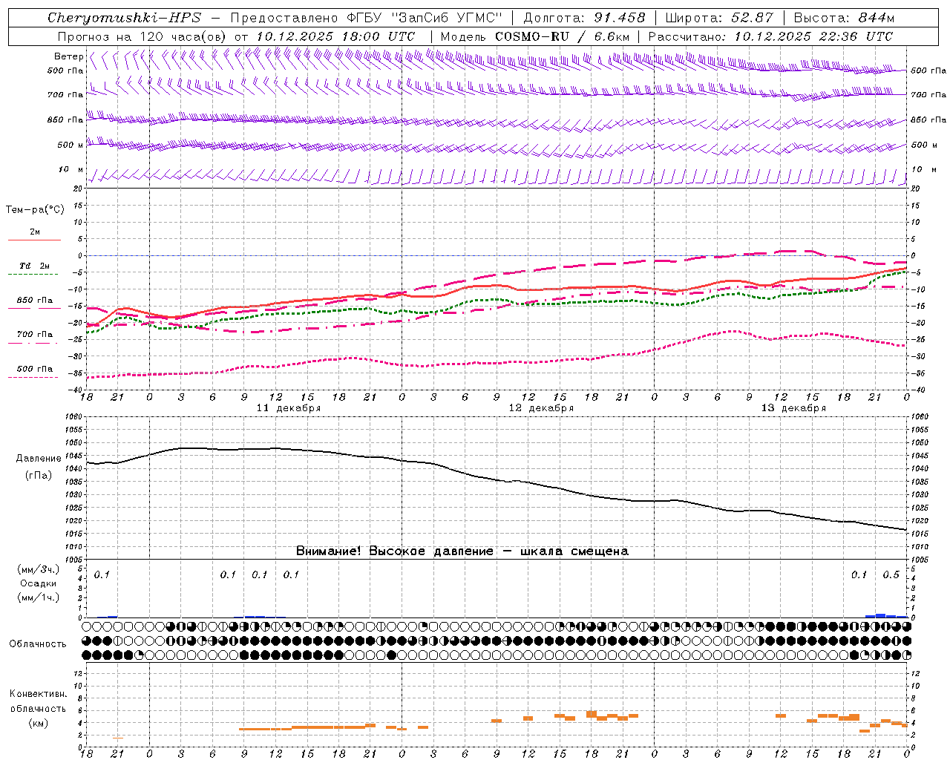This screenshot has height=760, width=950.
Task: Click the "700 гПа" temperature legend entry
Action: (x=34, y=334)
